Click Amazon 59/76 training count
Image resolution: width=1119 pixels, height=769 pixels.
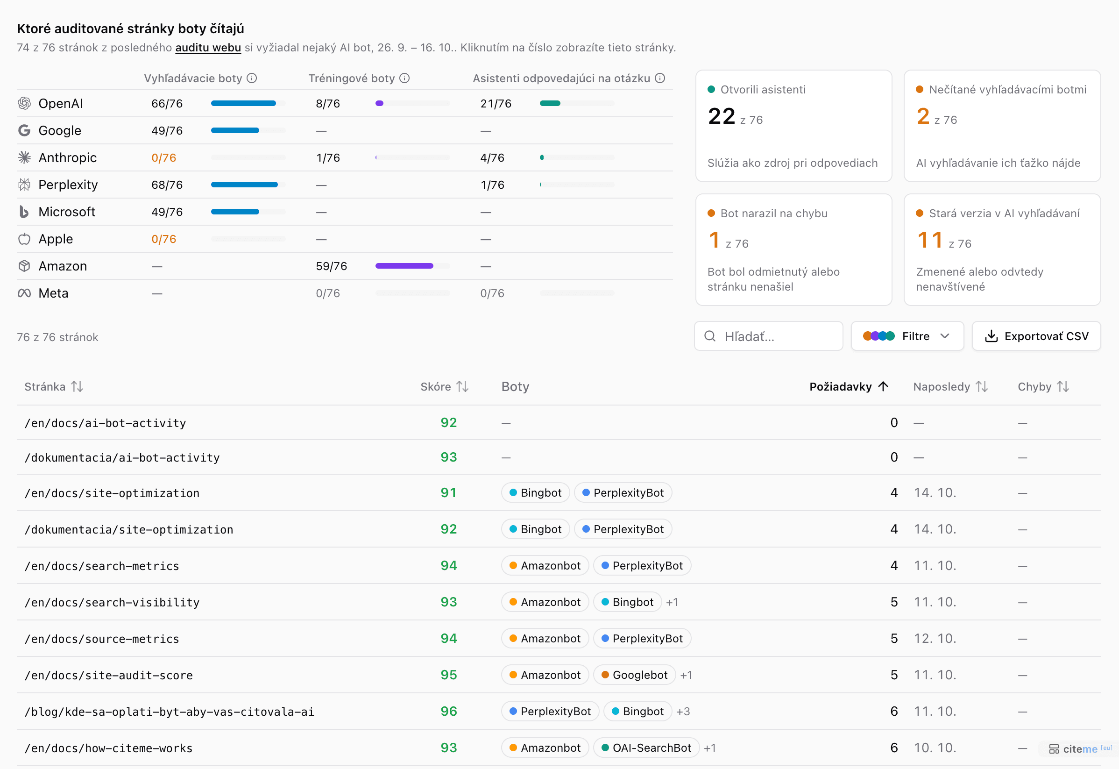(332, 266)
